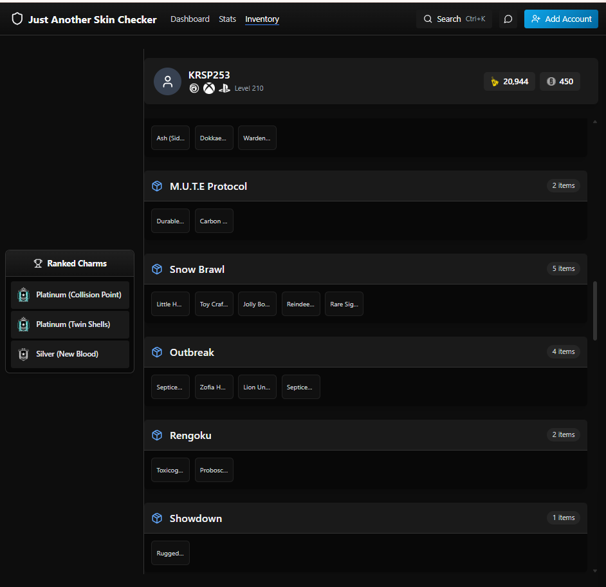Open the Stats tab
The height and width of the screenshot is (587, 606).
tap(227, 19)
